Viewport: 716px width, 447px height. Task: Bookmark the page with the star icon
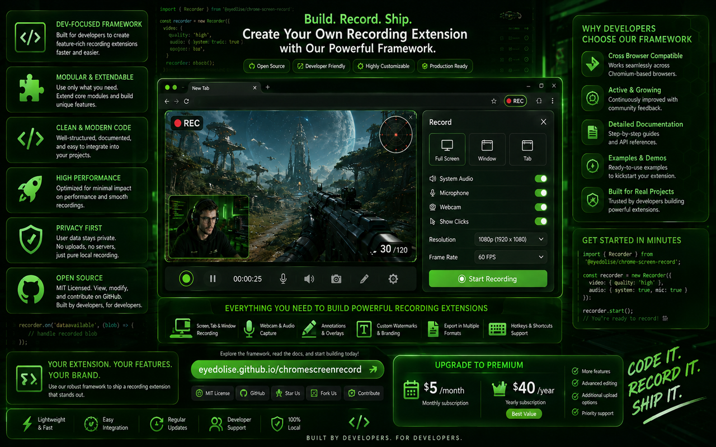[493, 101]
